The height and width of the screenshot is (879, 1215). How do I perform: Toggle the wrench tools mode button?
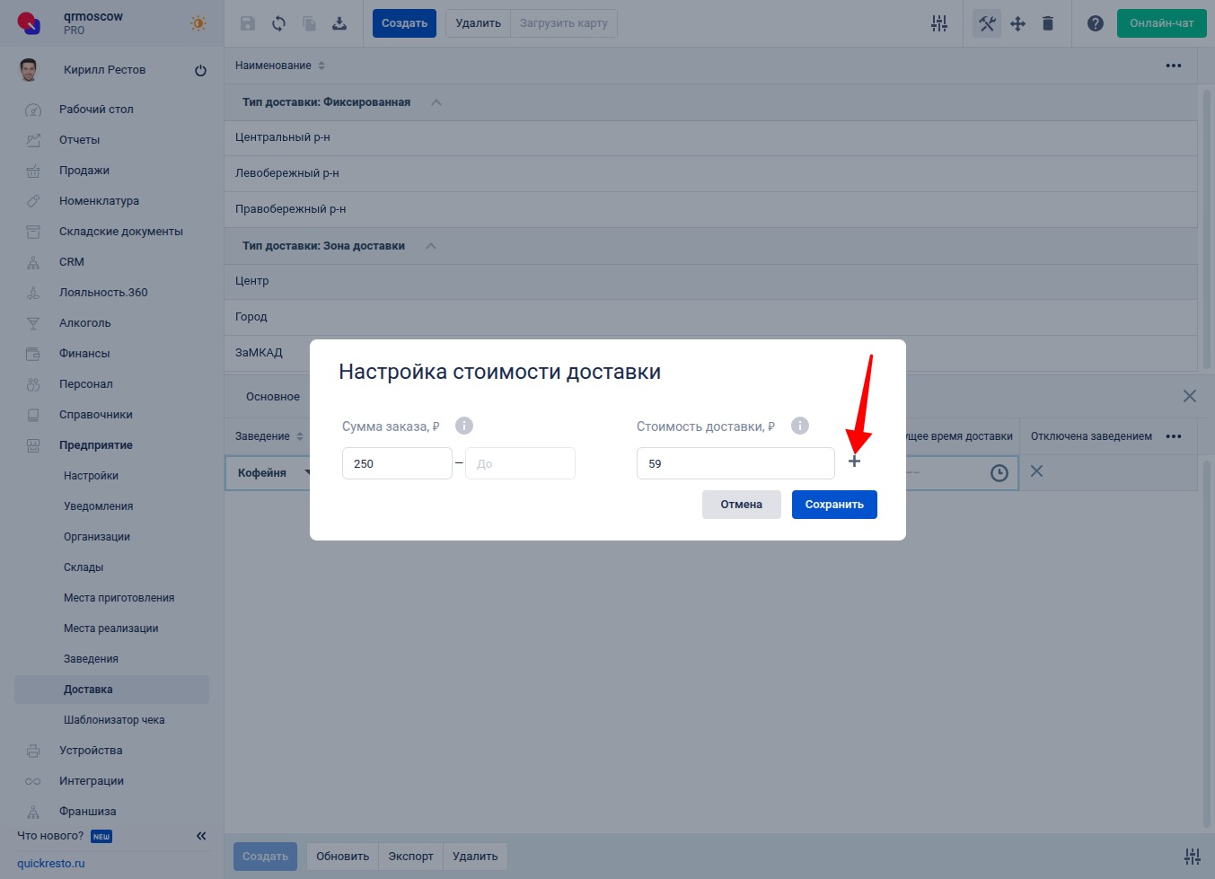(986, 23)
